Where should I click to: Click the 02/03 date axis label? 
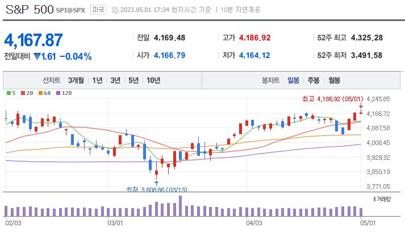coord(13,223)
